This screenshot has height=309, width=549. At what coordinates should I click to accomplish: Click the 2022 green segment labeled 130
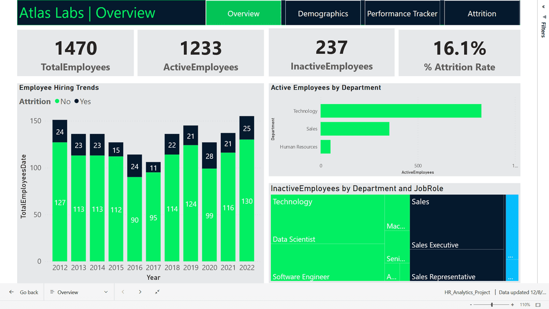pos(247,201)
